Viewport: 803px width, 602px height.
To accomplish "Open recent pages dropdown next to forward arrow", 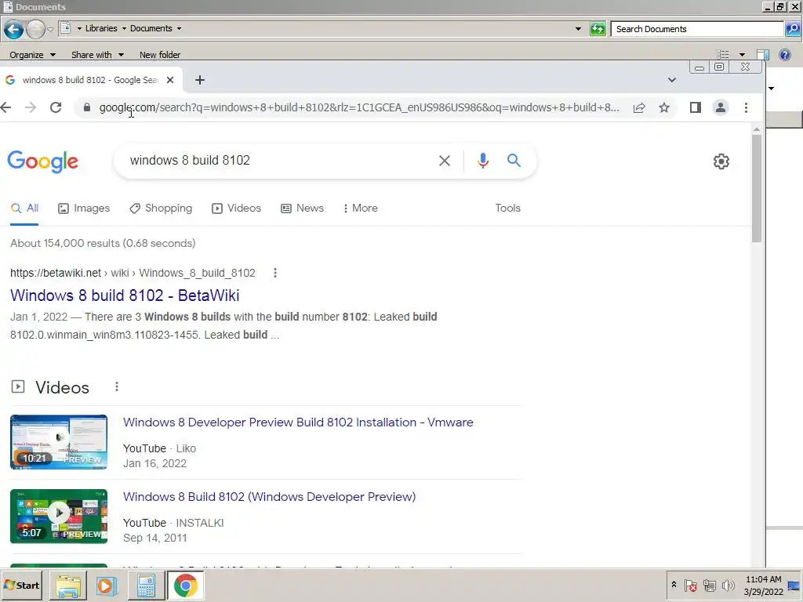I will [50, 29].
